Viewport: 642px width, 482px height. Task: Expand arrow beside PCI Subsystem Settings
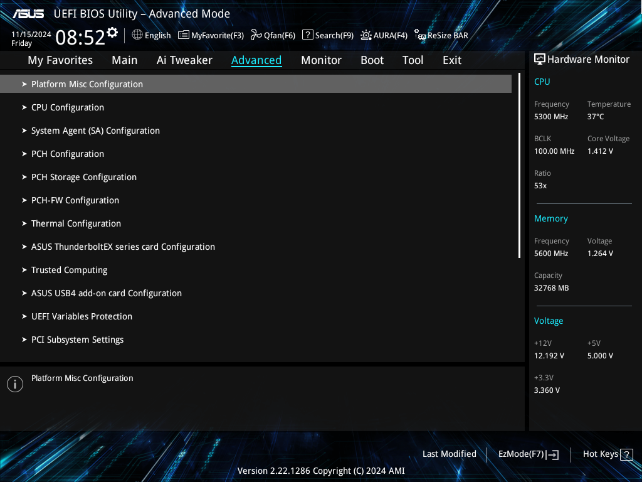(x=24, y=340)
